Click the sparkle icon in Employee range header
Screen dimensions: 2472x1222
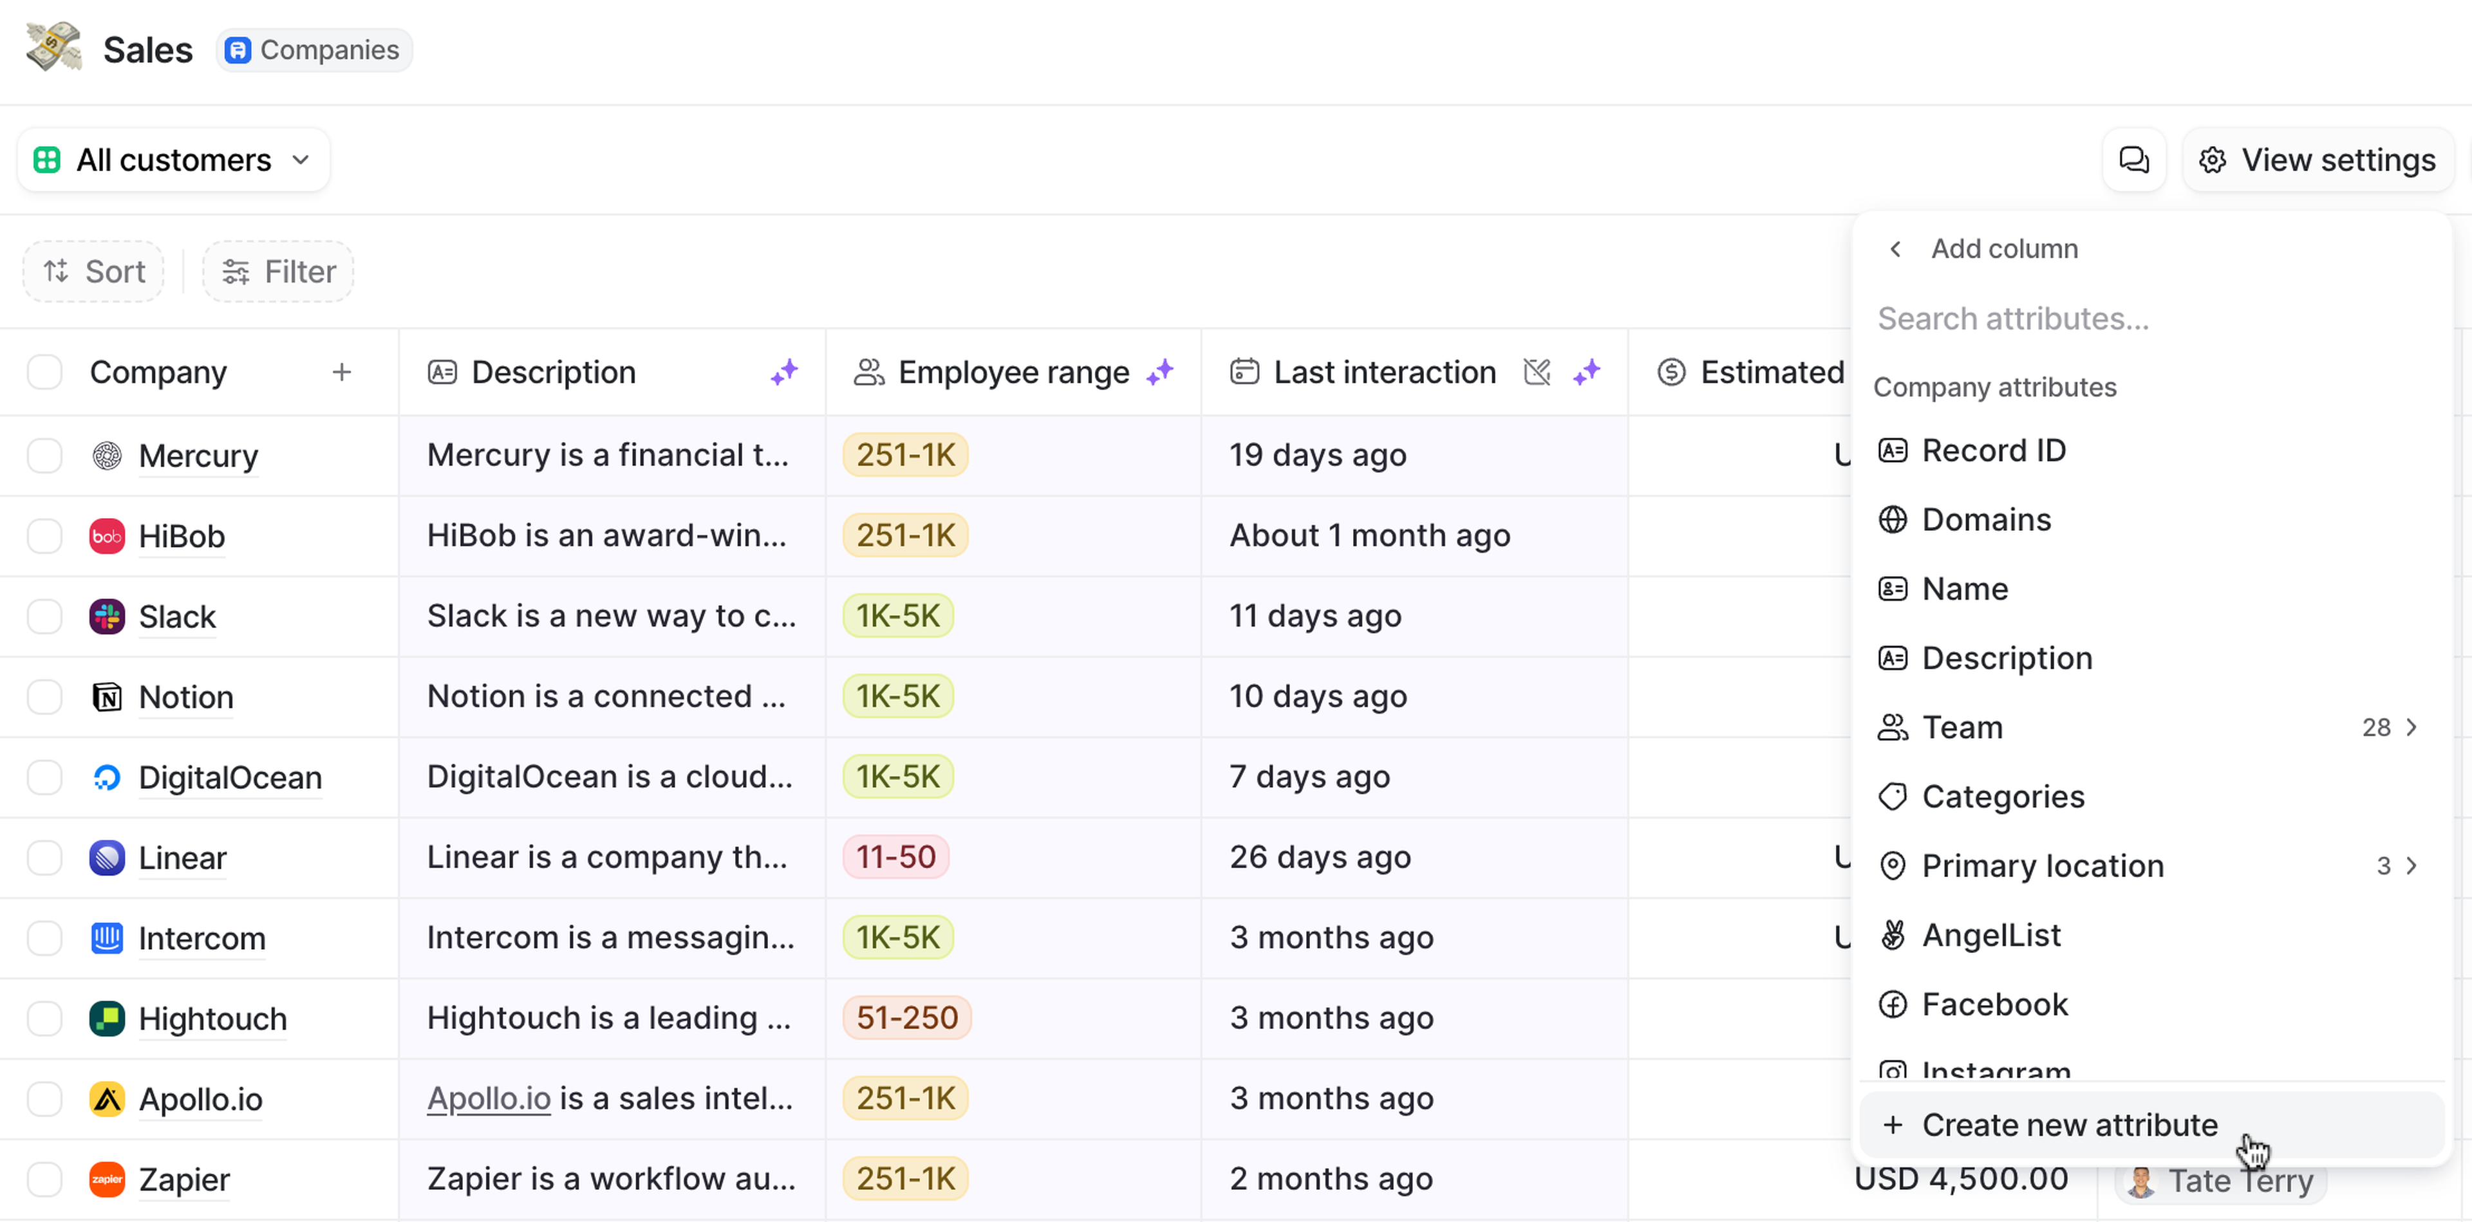[x=1160, y=372]
